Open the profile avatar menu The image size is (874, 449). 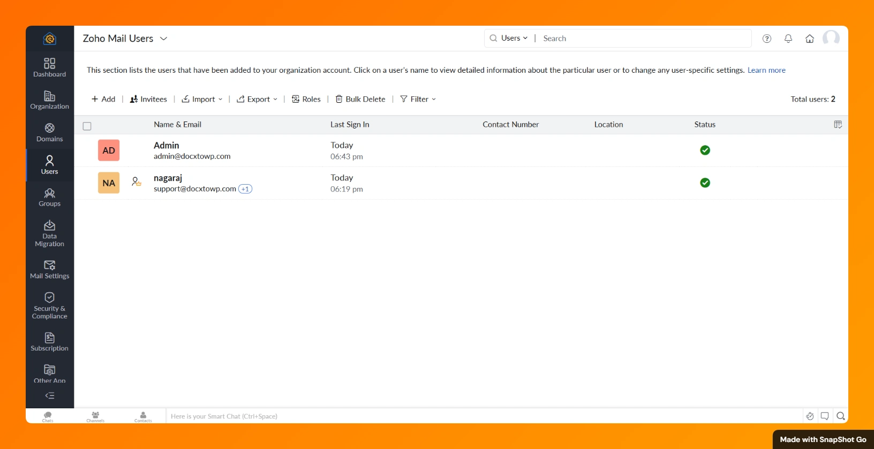coord(831,38)
